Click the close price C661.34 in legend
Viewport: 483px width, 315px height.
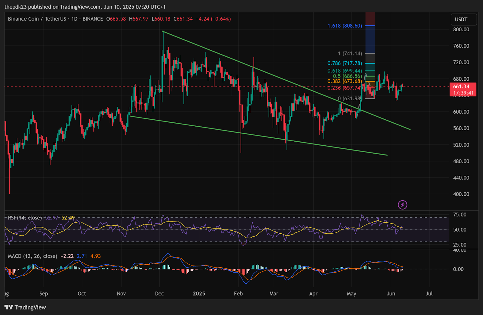tap(183, 19)
